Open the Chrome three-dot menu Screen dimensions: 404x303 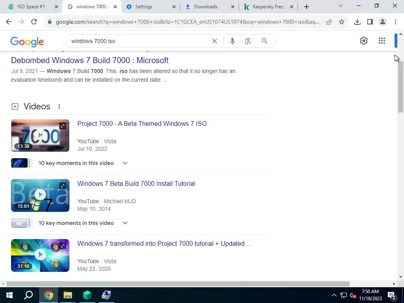tap(395, 22)
